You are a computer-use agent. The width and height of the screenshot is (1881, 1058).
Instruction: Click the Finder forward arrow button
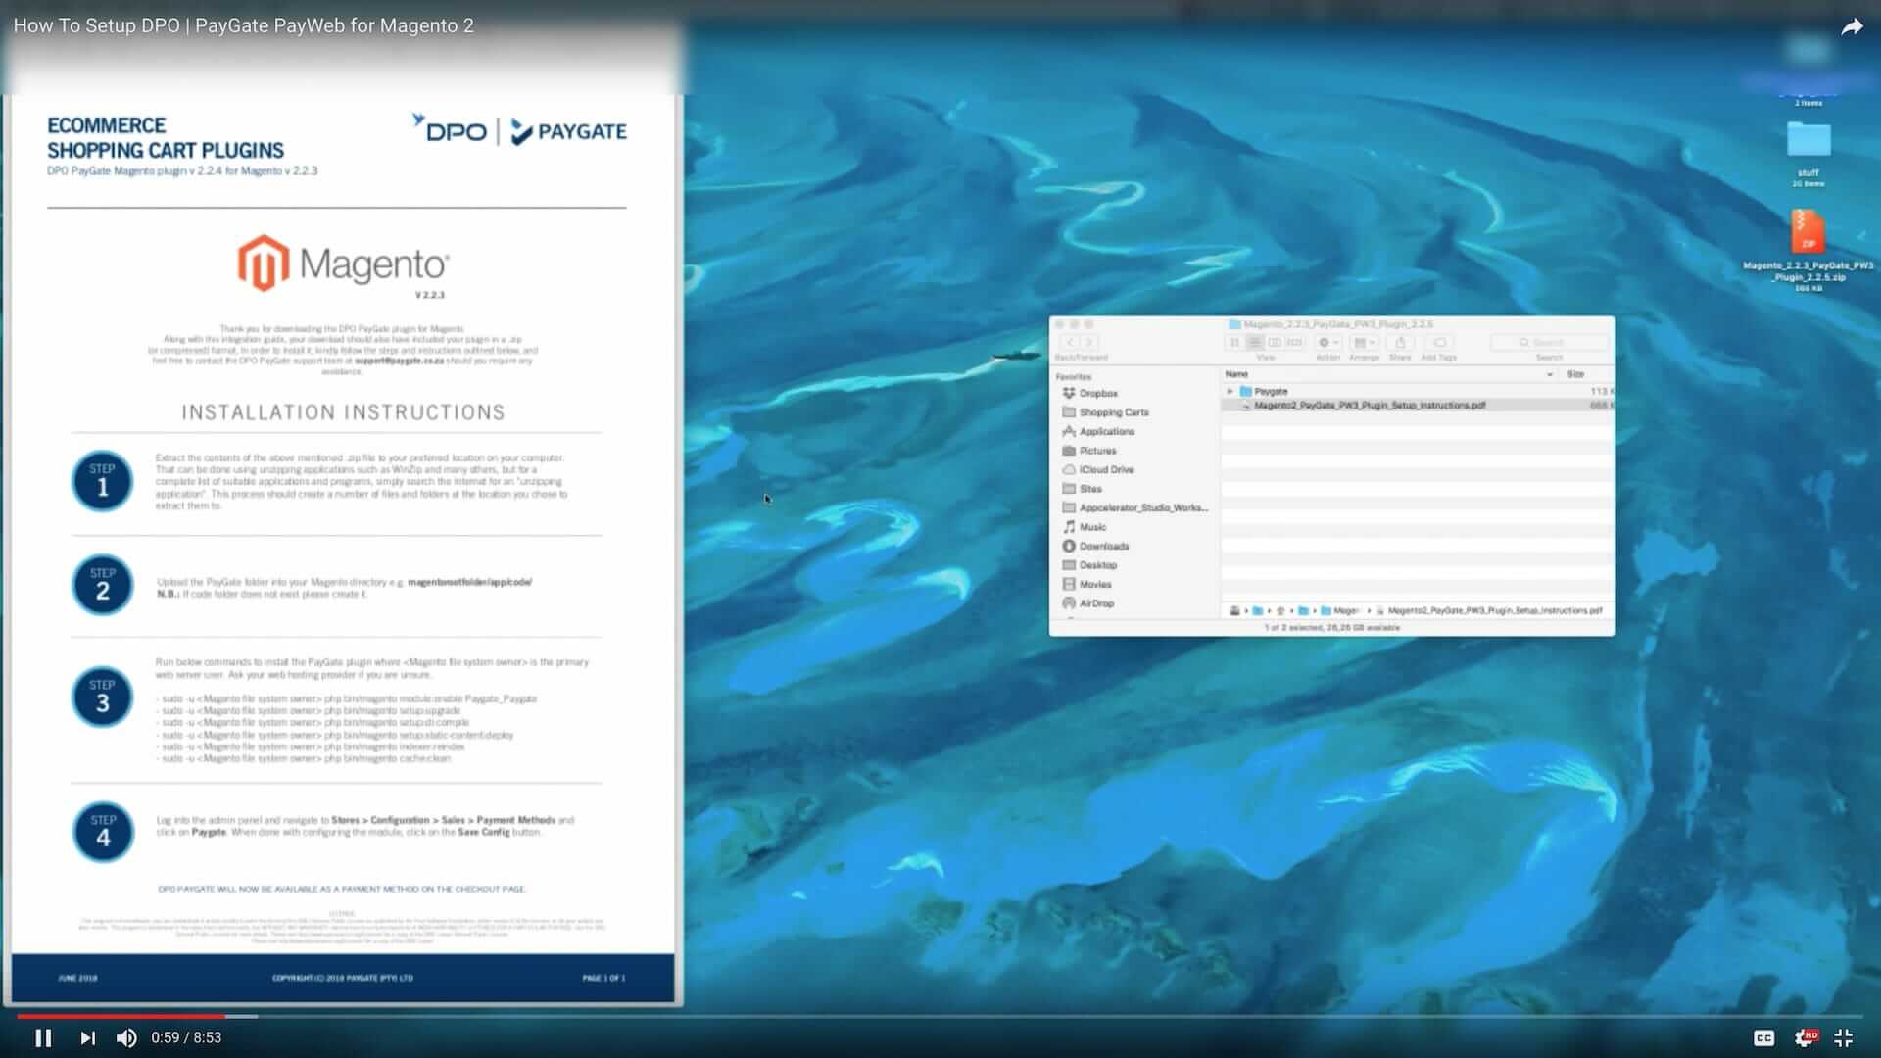tap(1088, 343)
